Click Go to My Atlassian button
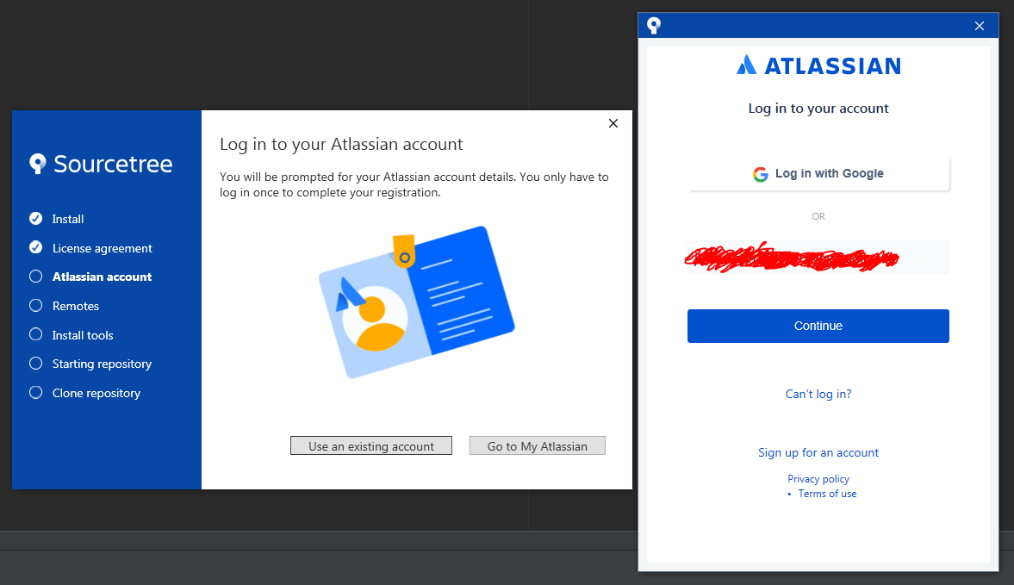This screenshot has height=585, width=1014. tap(538, 445)
